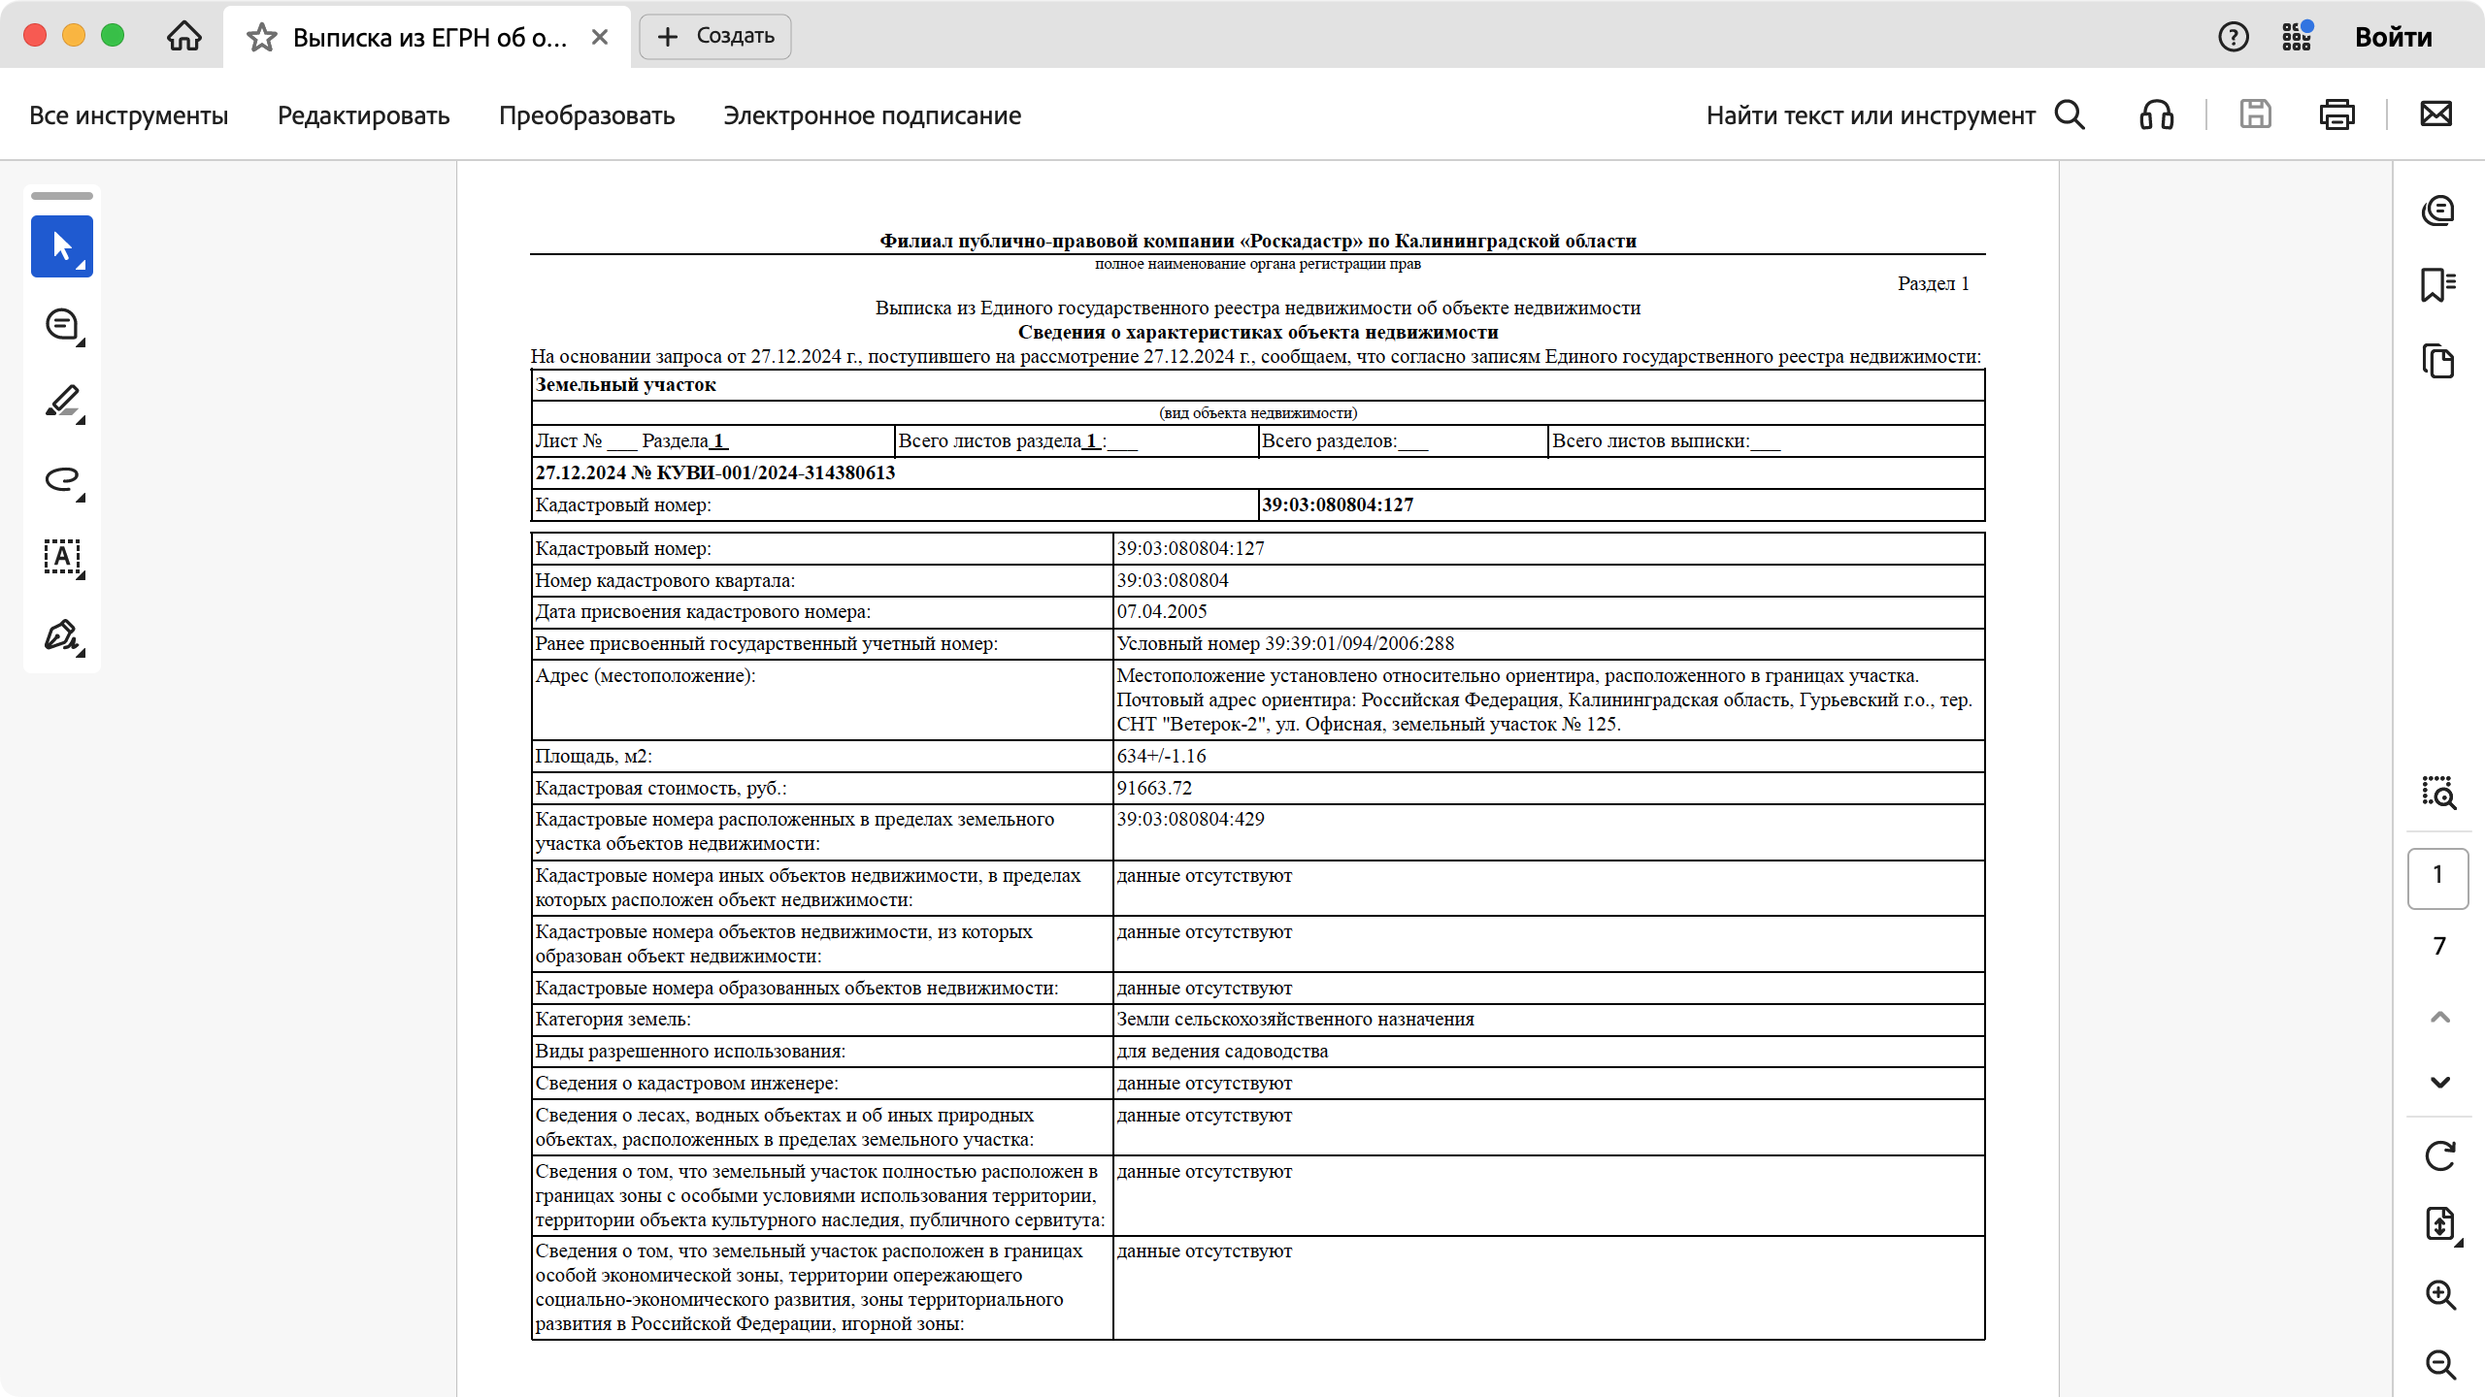Open the Bookmarks panel icon
The width and height of the screenshot is (2485, 1397).
(x=2438, y=285)
